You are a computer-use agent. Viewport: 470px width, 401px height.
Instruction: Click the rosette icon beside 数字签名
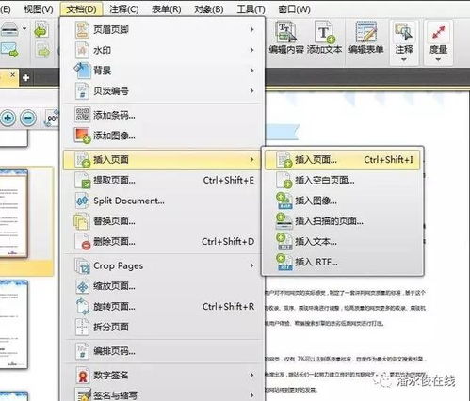(82, 376)
